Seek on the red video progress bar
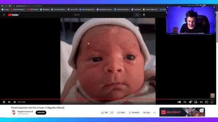The image size is (218, 122). (x=108, y=99)
